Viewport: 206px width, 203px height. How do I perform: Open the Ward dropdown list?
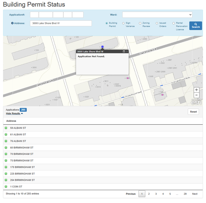coord(157,15)
